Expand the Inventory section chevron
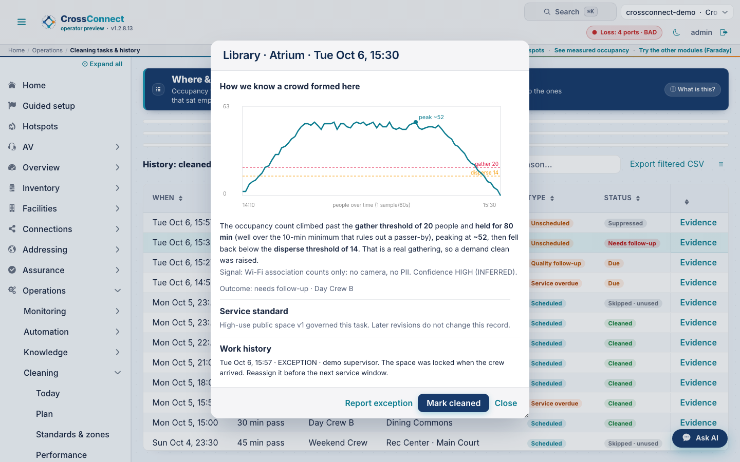The width and height of the screenshot is (740, 462). click(118, 188)
